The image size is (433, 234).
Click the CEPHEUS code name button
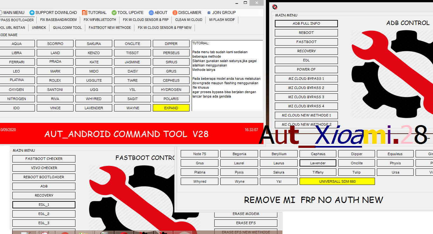[171, 80]
